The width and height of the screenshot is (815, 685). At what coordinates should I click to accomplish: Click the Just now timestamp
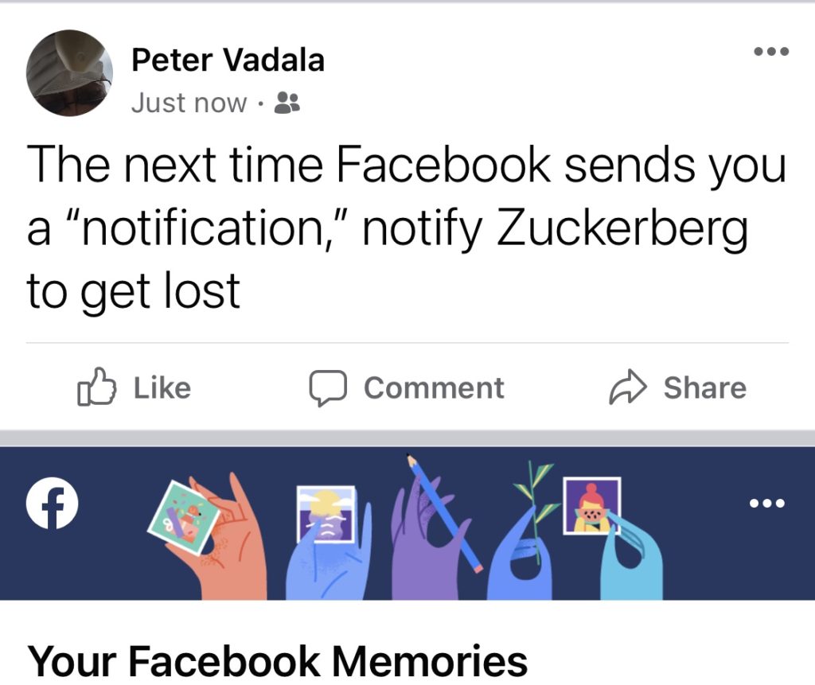tap(189, 103)
